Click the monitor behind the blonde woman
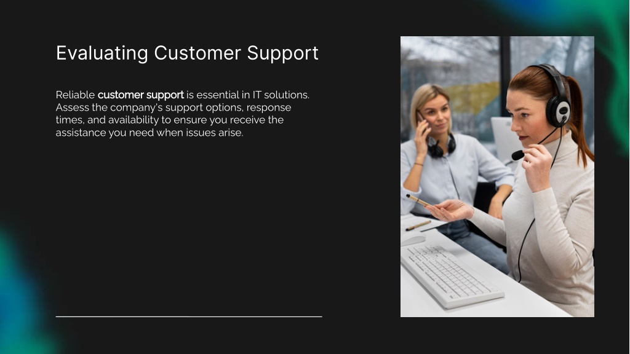Screen dimensions: 630x354 [506, 140]
